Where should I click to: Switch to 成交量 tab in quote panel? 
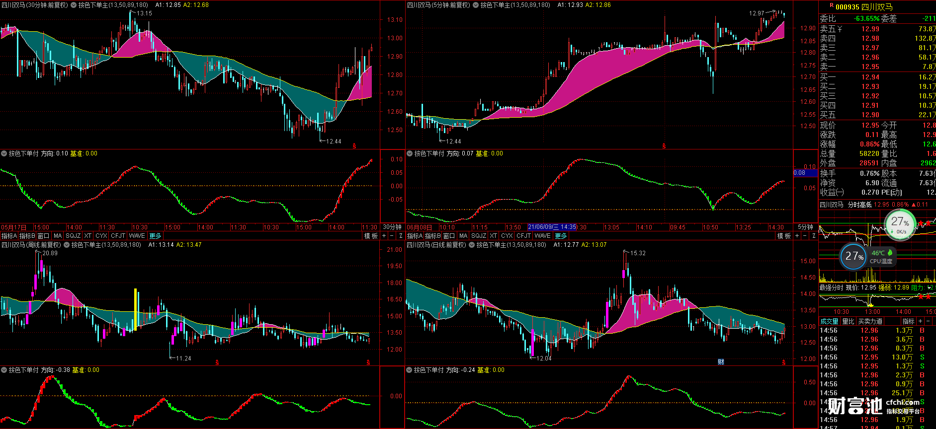(x=829, y=321)
